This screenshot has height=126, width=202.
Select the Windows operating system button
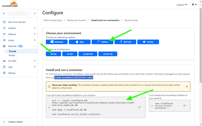(57, 42)
